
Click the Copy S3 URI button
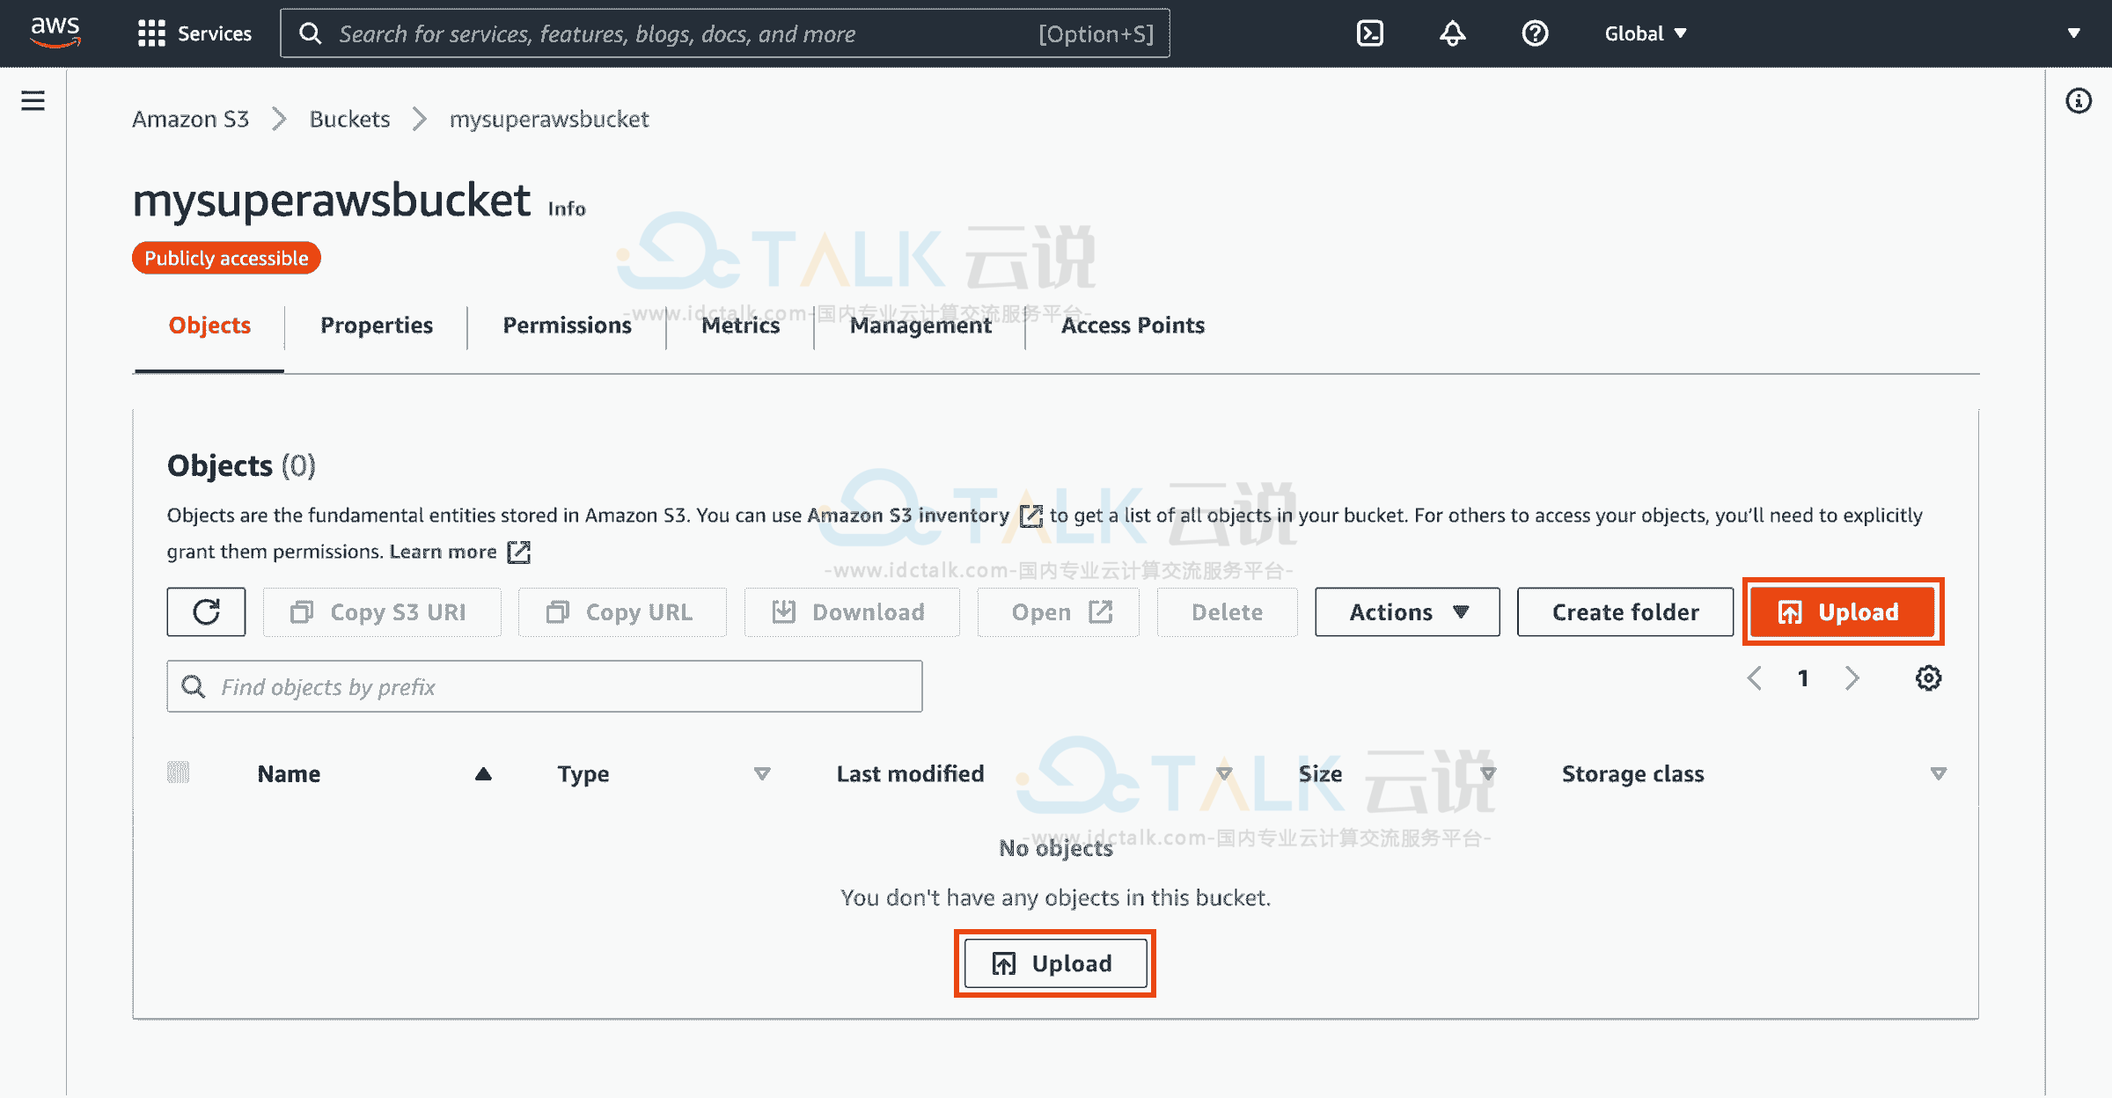(x=382, y=611)
